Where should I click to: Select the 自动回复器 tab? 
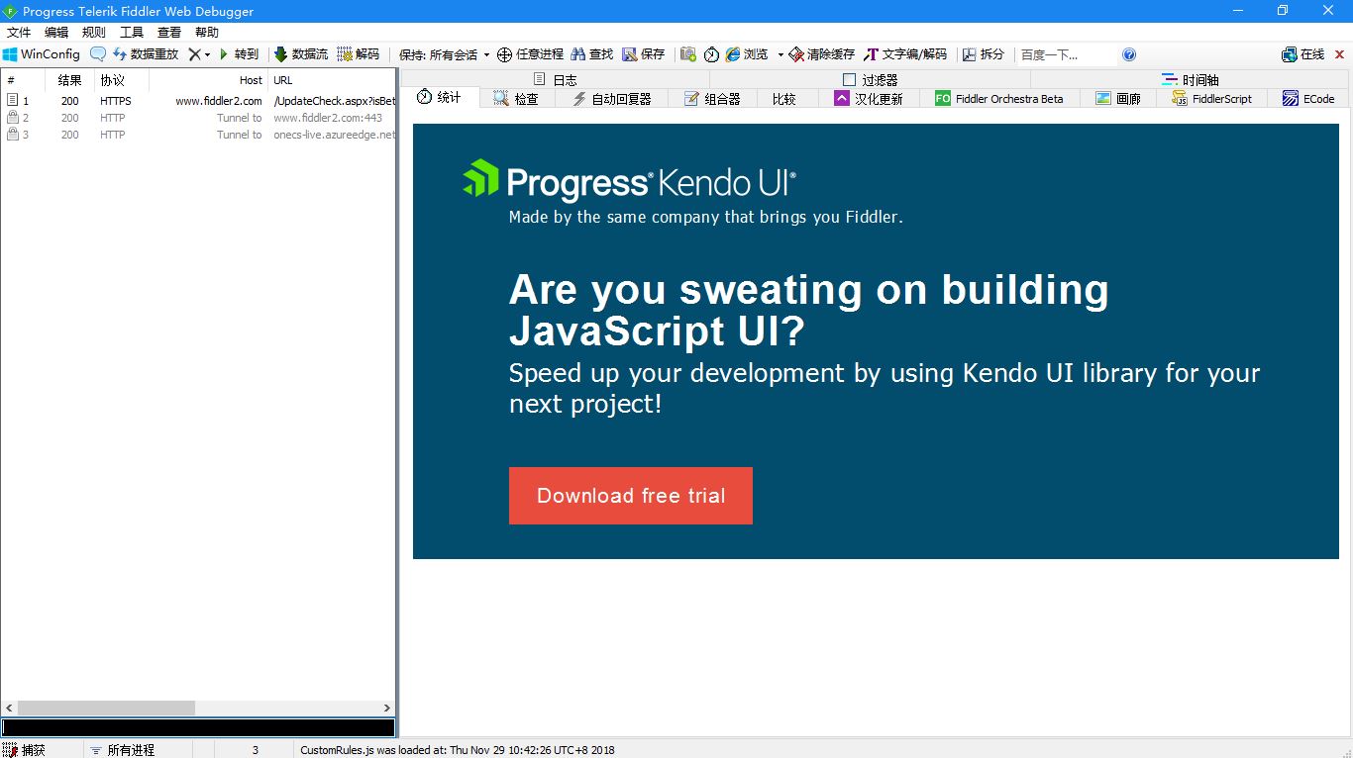pyautogui.click(x=612, y=98)
